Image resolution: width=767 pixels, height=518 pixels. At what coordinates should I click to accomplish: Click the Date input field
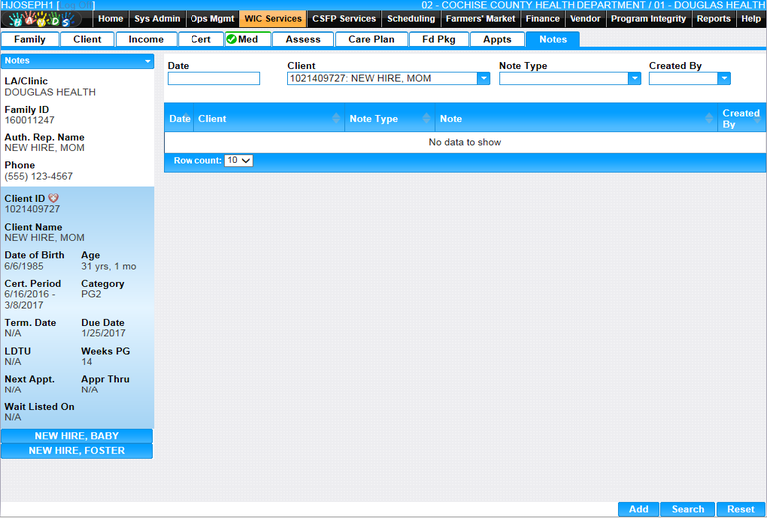(213, 79)
